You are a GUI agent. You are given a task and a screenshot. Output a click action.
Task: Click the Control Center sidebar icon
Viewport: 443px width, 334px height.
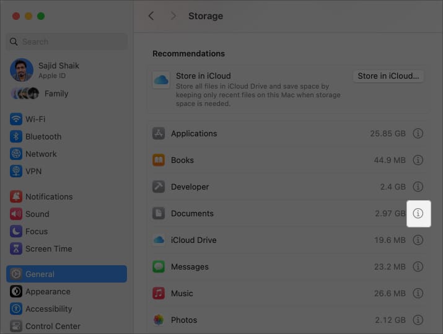tap(16, 326)
